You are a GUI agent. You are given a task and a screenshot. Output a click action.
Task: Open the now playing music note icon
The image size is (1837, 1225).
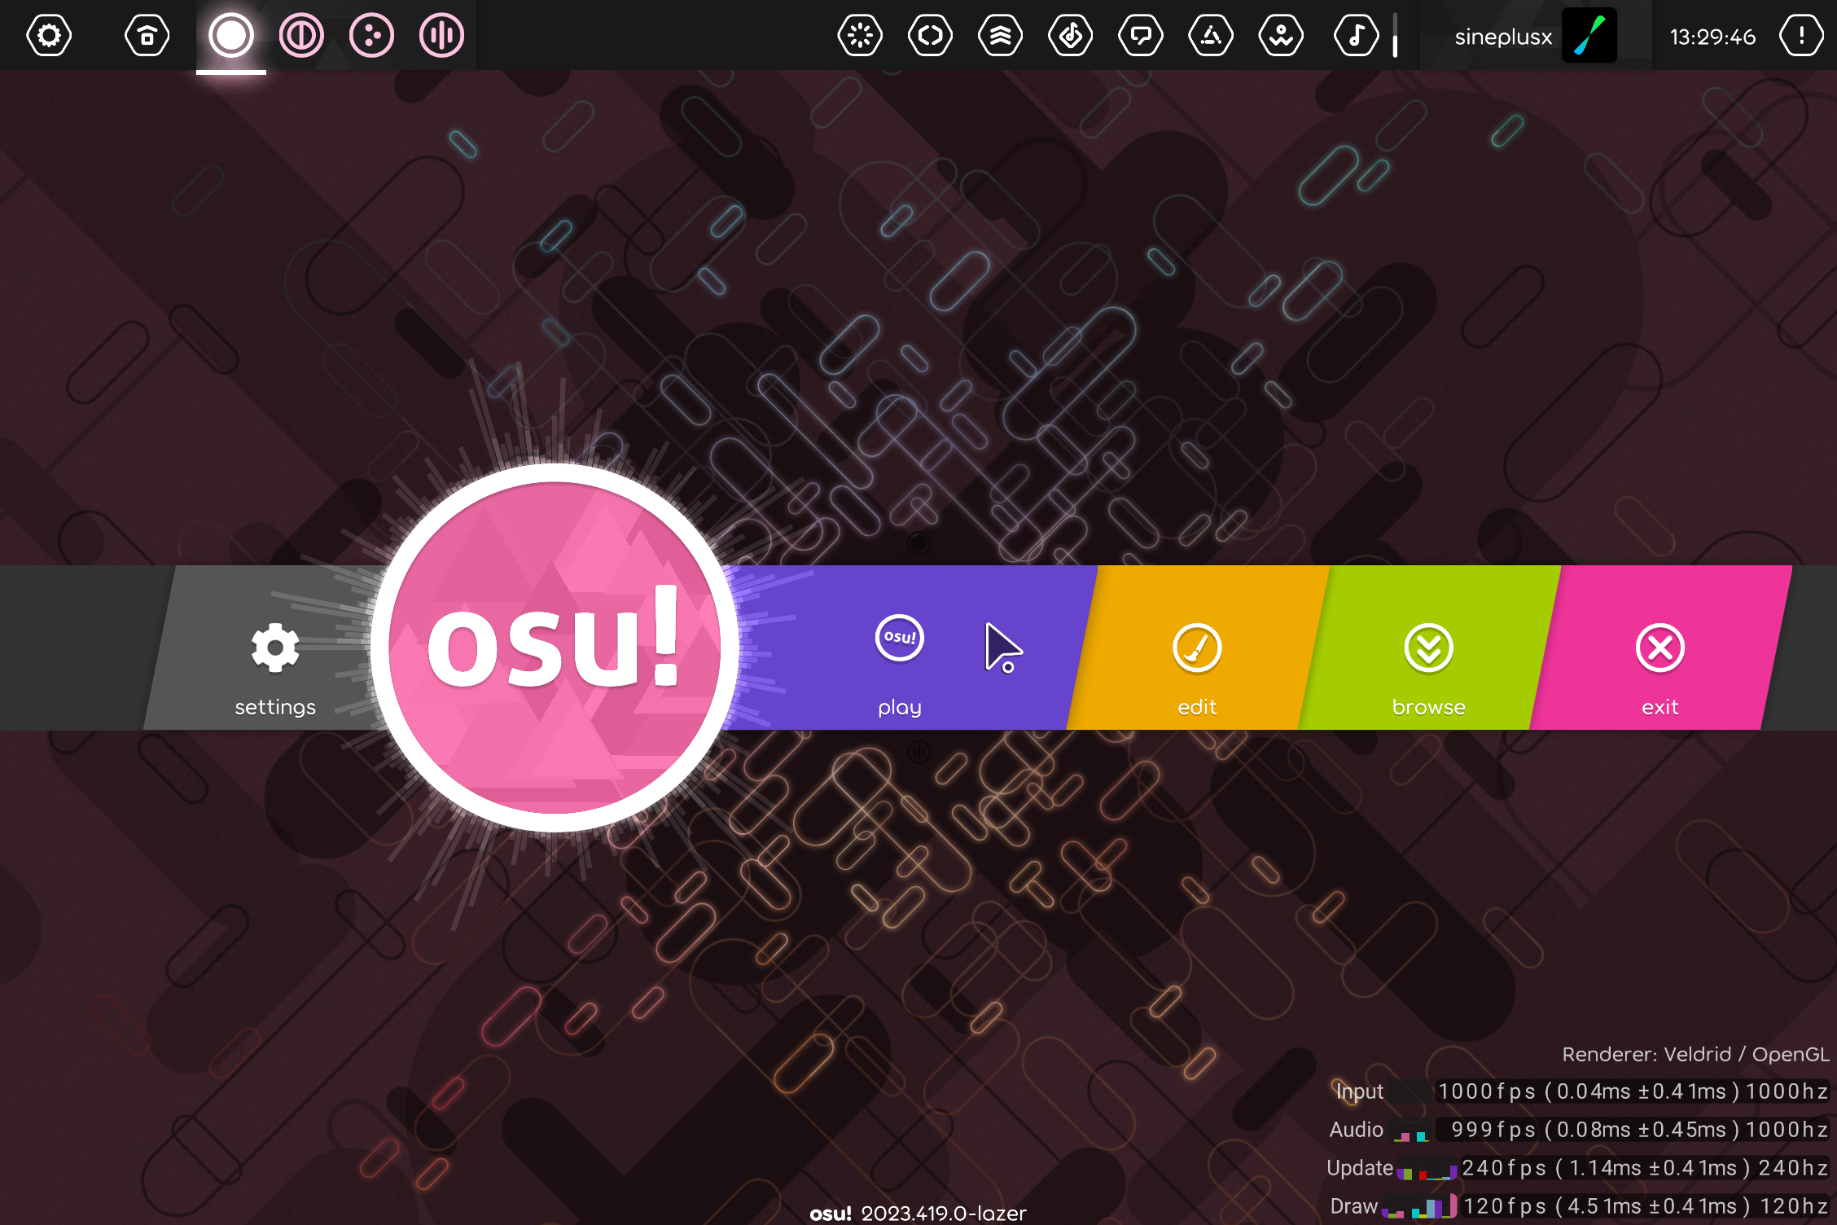[1356, 36]
